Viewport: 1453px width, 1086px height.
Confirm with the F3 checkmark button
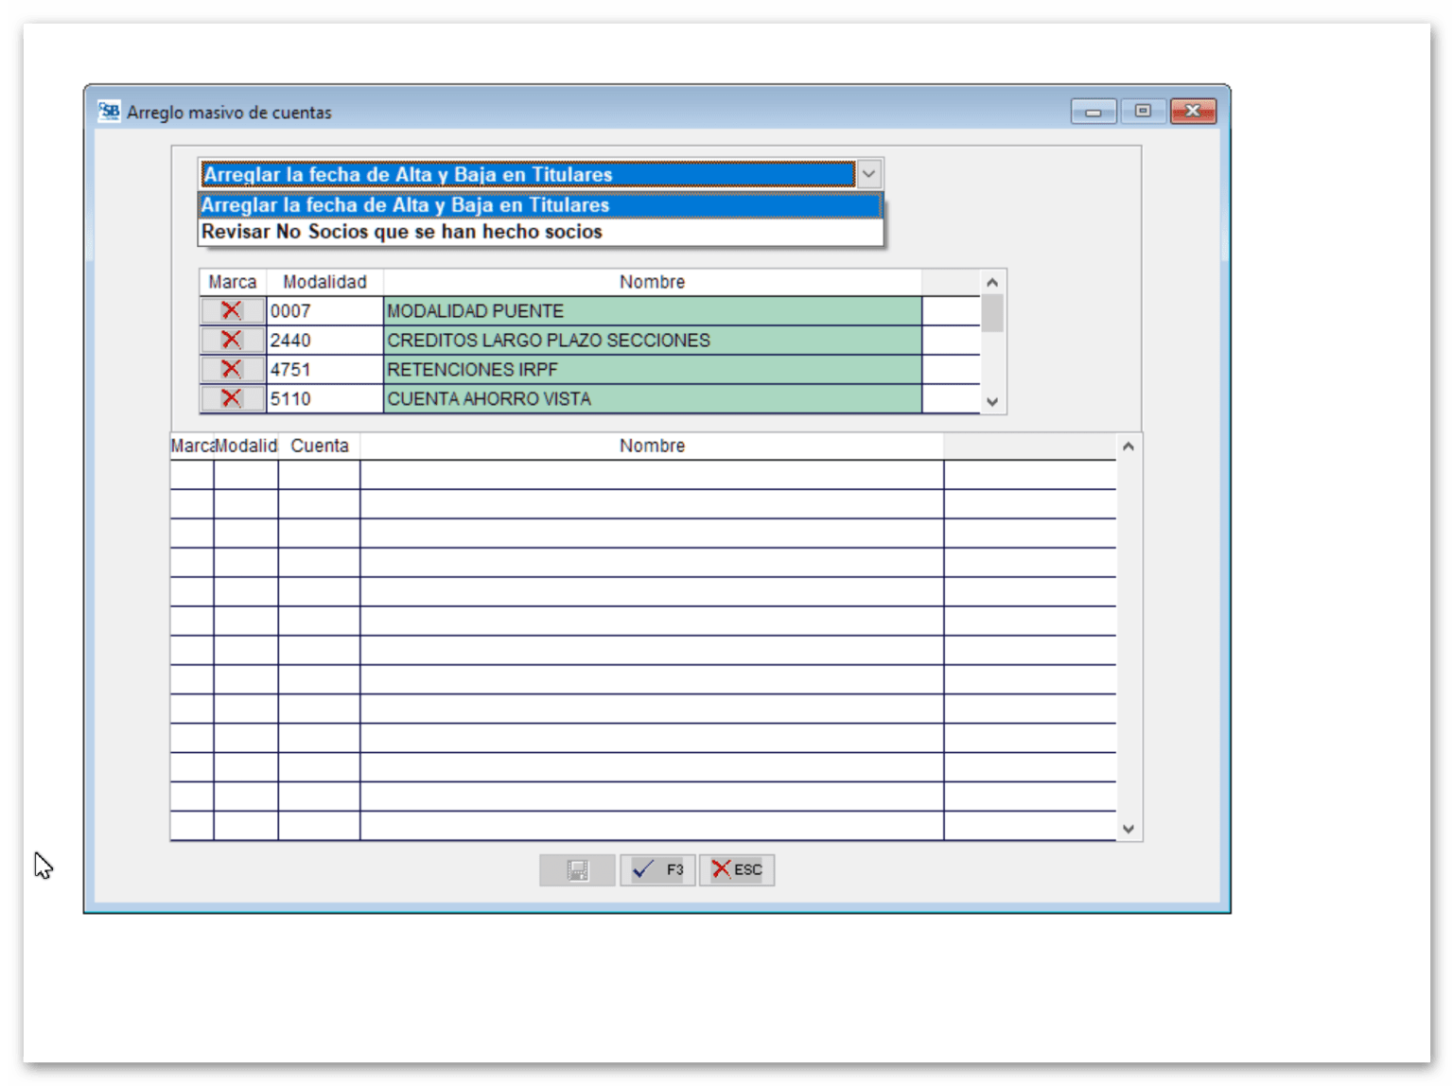point(657,870)
